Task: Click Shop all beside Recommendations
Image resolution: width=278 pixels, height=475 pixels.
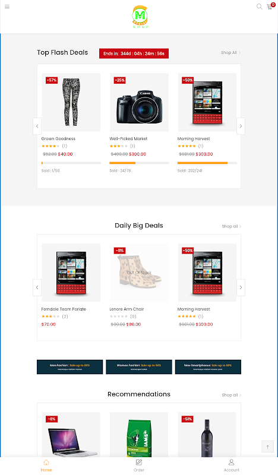Action: pyautogui.click(x=231, y=395)
